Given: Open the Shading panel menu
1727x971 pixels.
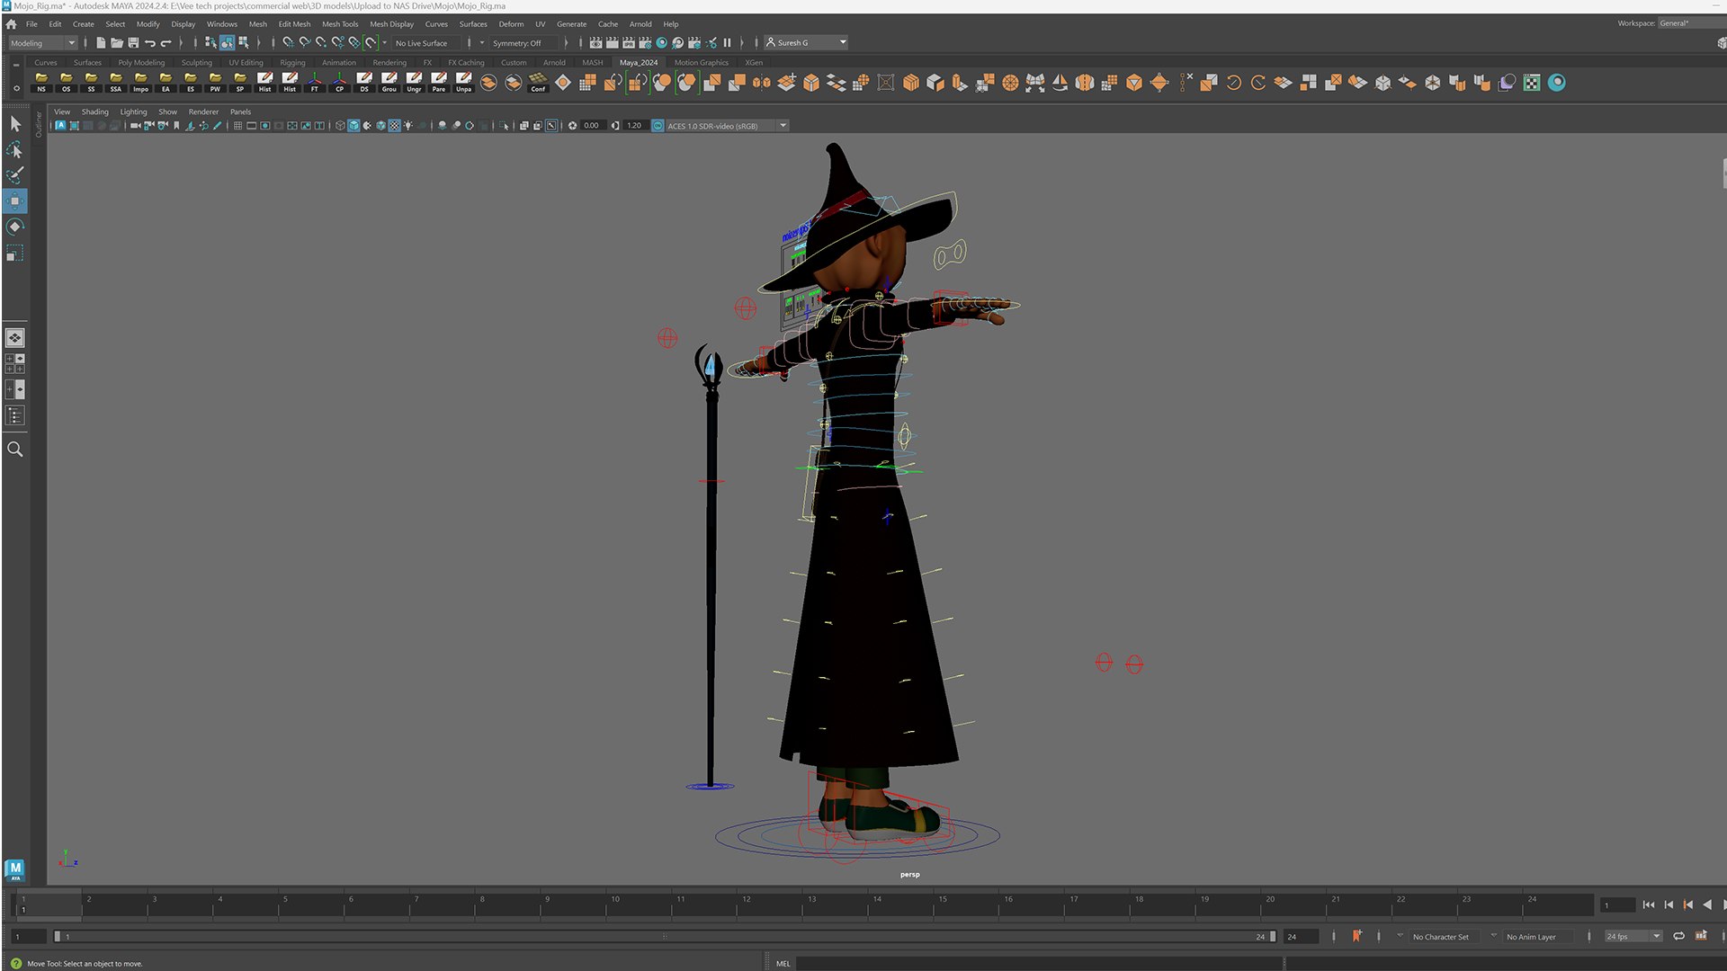Looking at the screenshot, I should click(94, 111).
